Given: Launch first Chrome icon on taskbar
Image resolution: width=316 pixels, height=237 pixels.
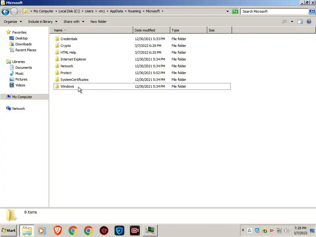Looking at the screenshot, I should tap(73, 231).
